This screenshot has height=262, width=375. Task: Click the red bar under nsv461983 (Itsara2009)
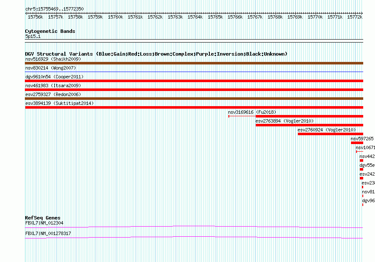point(194,90)
